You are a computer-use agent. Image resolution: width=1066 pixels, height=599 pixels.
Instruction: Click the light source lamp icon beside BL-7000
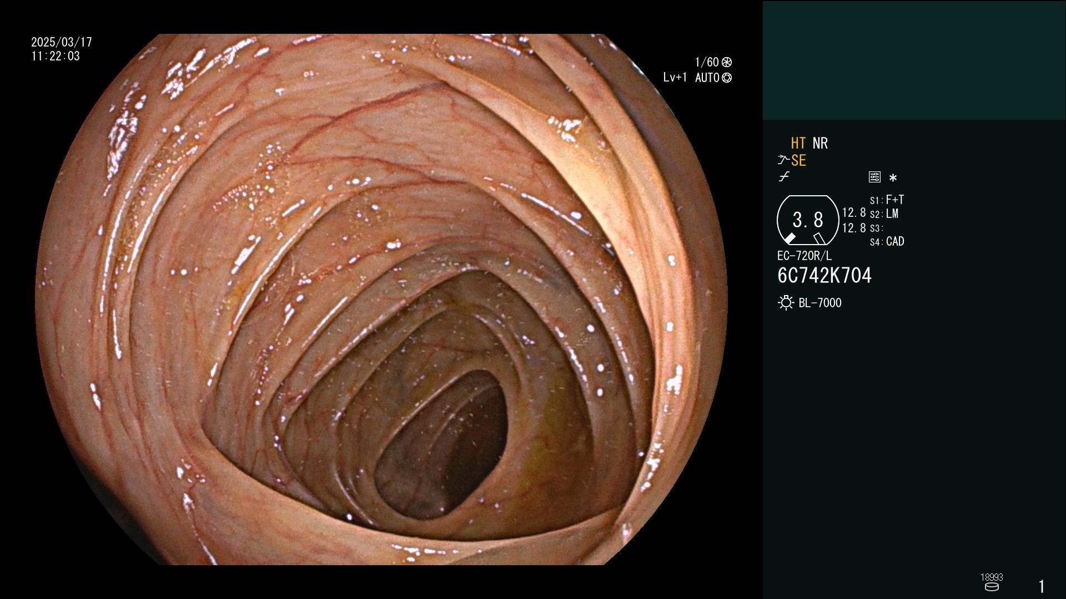(x=786, y=303)
